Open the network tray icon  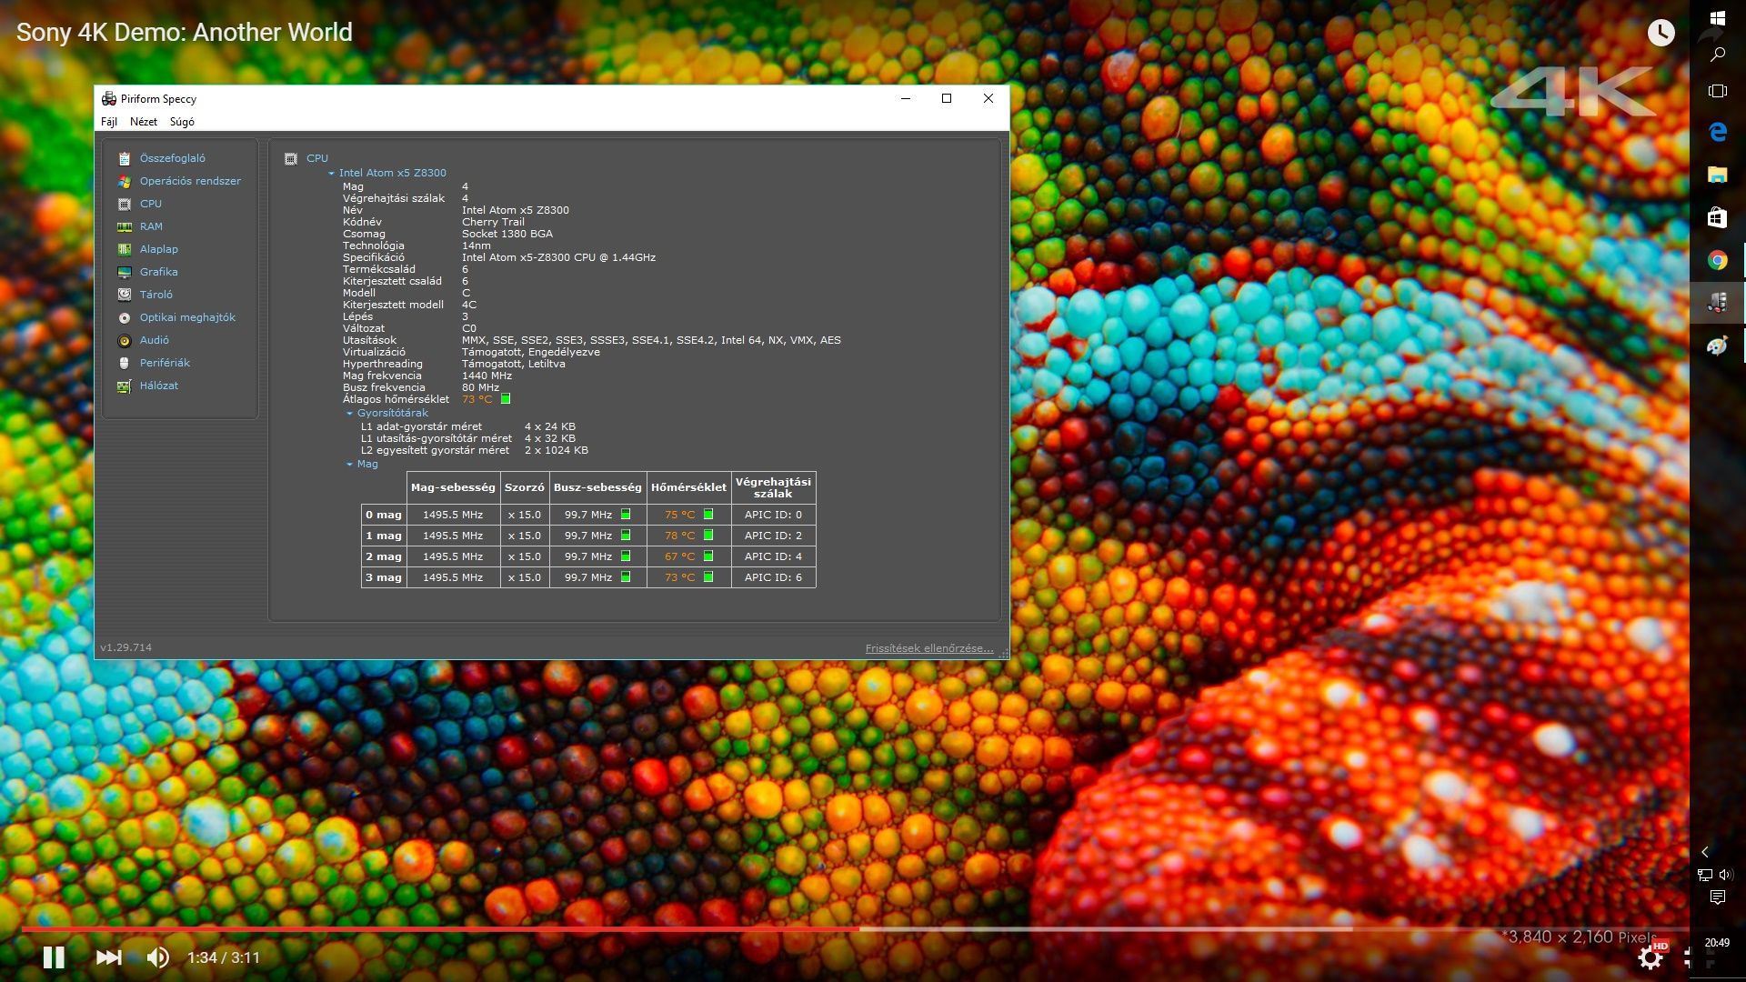(1705, 875)
